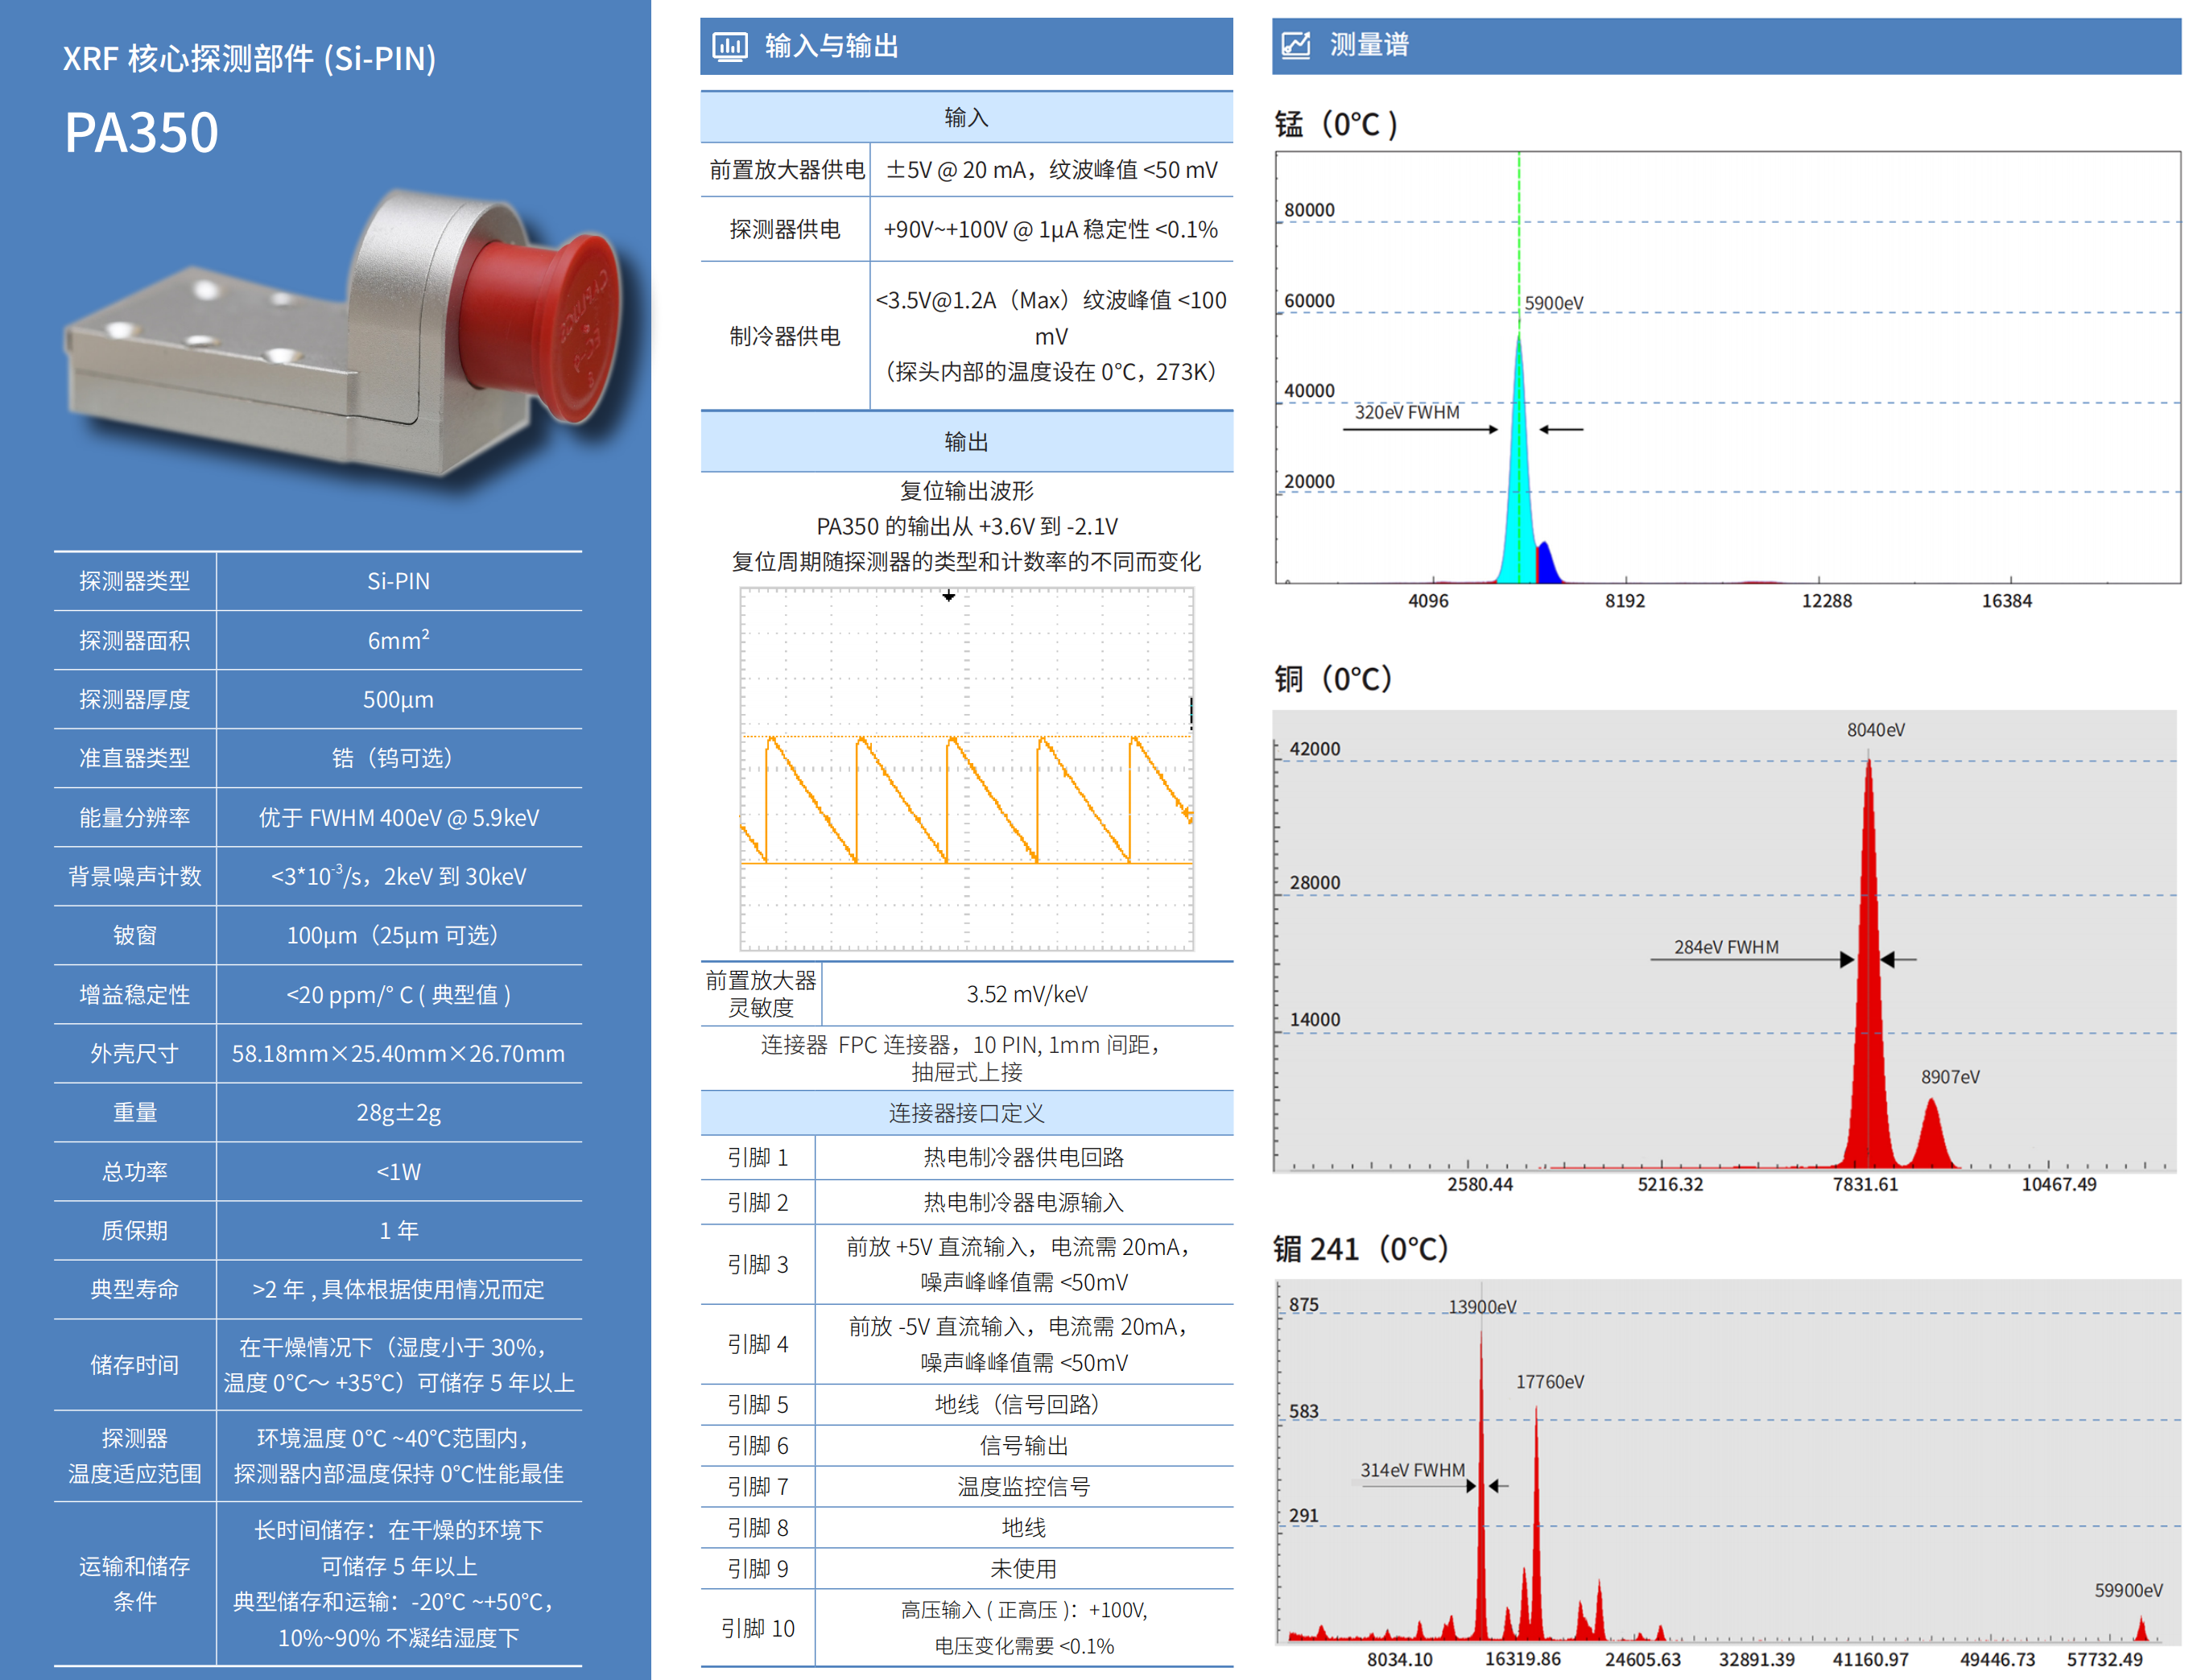Click the 320eV FWHM annotation
This screenshot has width=2201, height=1680.
1406,412
